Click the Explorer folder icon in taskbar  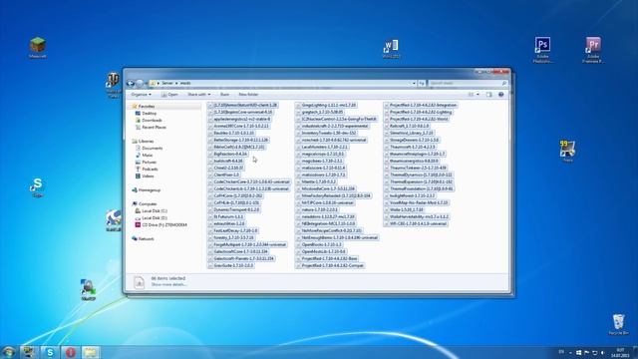tap(91, 352)
